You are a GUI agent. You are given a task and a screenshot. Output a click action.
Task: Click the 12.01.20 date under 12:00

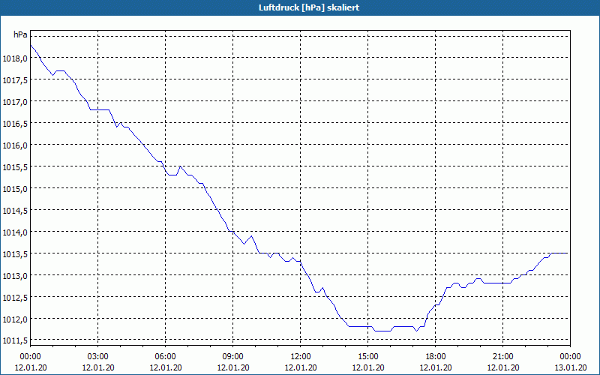(301, 367)
